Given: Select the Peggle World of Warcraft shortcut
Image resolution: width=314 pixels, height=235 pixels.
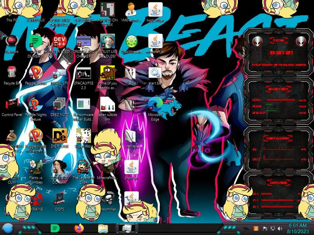Looking at the screenshot, I should (x=36, y=141).
